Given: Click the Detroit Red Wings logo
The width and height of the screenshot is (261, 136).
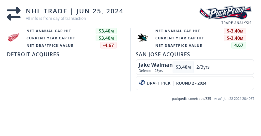Looking at the screenshot, I should click(x=13, y=38).
